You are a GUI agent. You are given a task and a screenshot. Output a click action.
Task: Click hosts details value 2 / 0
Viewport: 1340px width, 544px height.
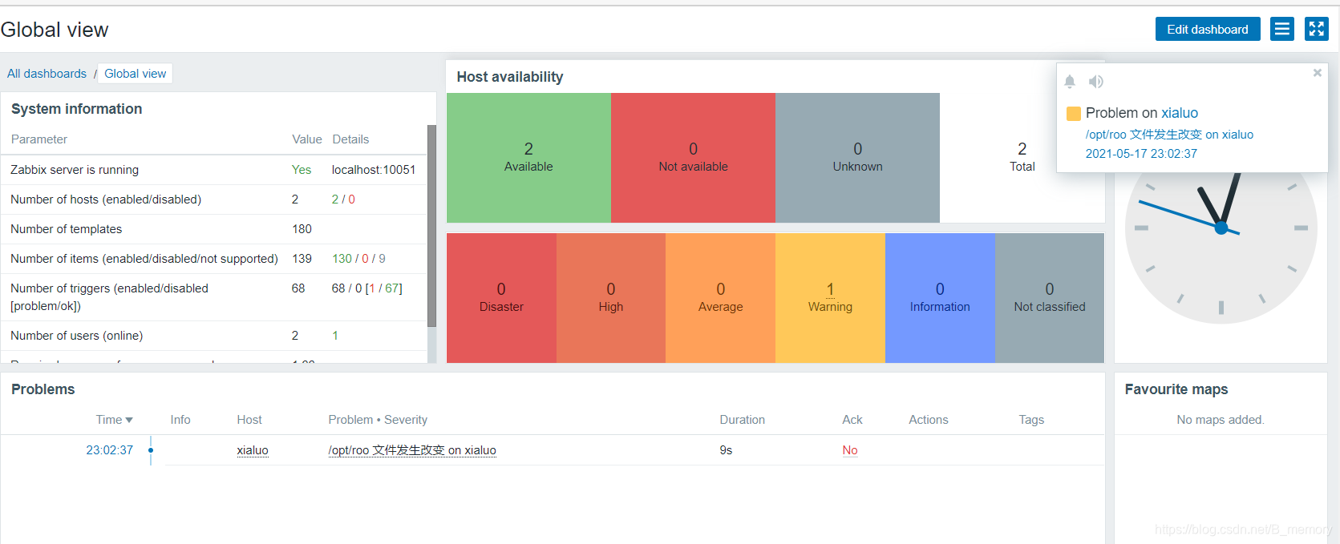pos(343,199)
